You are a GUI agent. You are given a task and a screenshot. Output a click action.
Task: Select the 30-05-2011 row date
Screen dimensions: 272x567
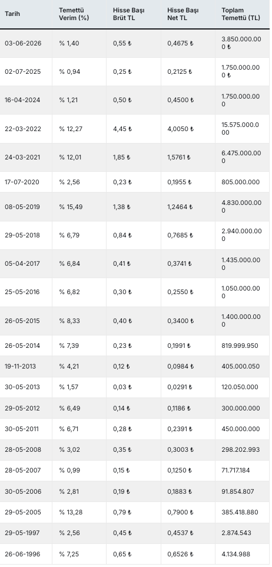pos(22,429)
